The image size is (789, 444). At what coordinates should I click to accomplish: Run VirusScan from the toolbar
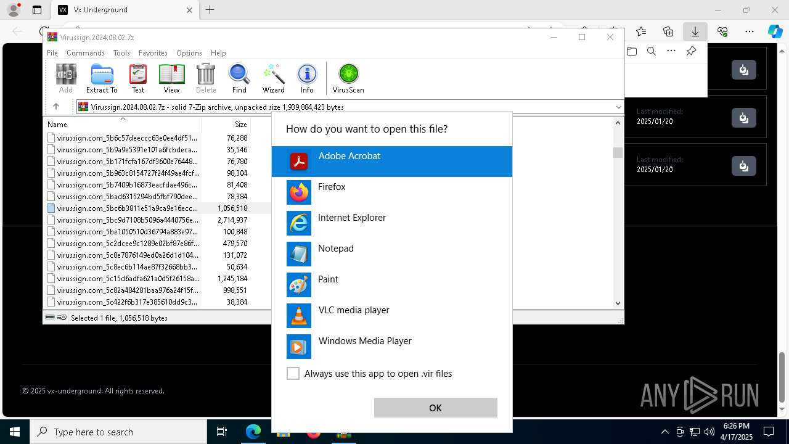coord(348,78)
